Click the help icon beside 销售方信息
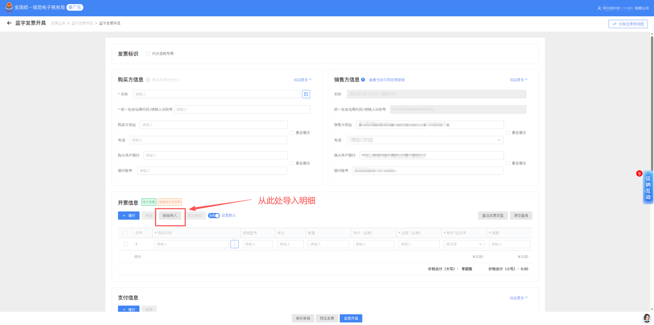The height and width of the screenshot is (325, 654). (x=363, y=79)
